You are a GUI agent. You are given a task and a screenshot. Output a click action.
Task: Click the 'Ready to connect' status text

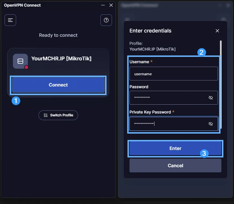pos(58,35)
